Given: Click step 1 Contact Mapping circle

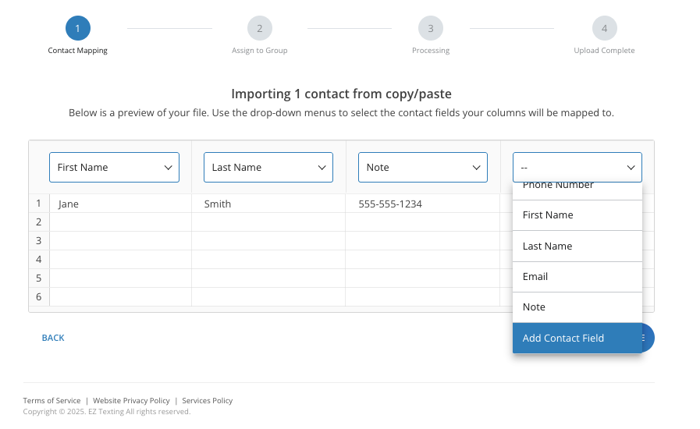Looking at the screenshot, I should 78,28.
